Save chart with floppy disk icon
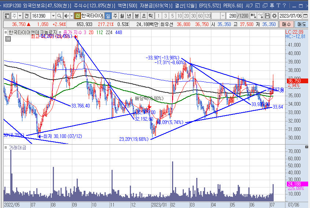Screen dimensions: 310x208 267,16
